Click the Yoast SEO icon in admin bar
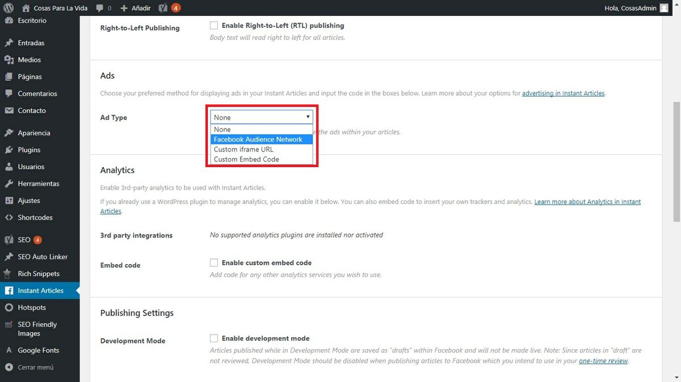 pyautogui.click(x=163, y=8)
